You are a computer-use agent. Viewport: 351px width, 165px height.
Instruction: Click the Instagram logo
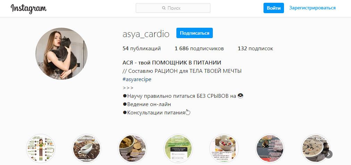(29, 9)
